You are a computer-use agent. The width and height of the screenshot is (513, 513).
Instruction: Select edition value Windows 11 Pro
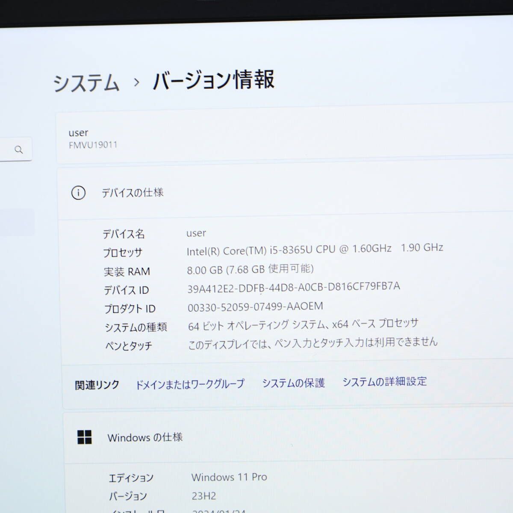[x=229, y=477]
